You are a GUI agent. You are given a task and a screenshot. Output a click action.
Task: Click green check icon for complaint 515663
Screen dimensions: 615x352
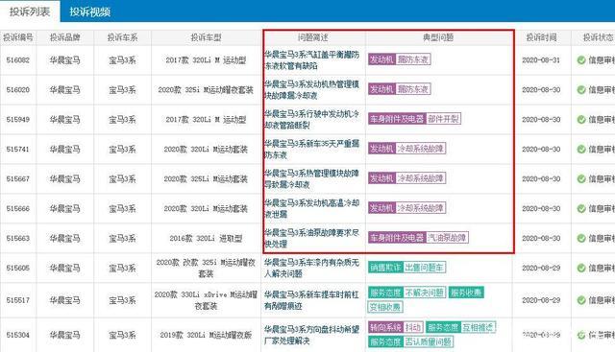tap(581, 239)
